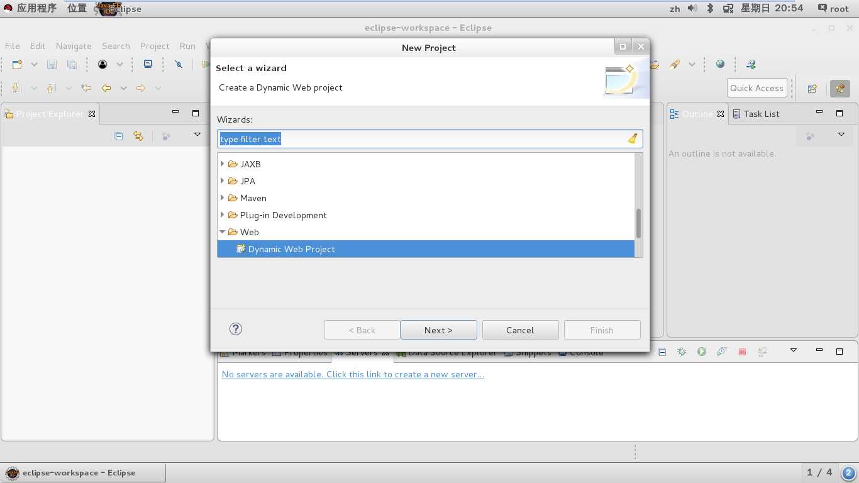The image size is (859, 483).
Task: Click the Next > button
Action: point(438,330)
